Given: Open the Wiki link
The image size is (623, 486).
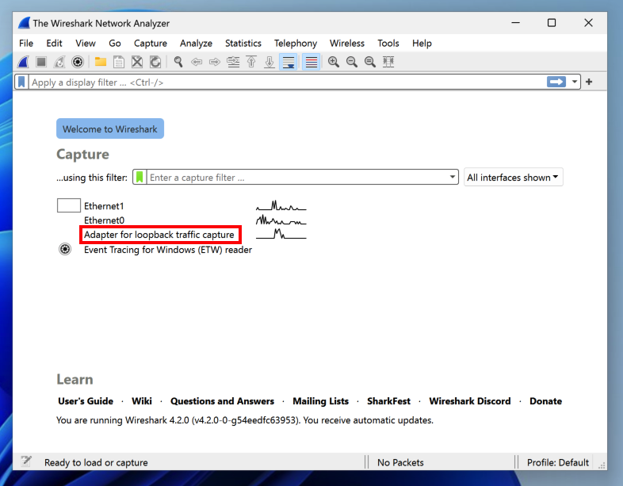Looking at the screenshot, I should [142, 401].
